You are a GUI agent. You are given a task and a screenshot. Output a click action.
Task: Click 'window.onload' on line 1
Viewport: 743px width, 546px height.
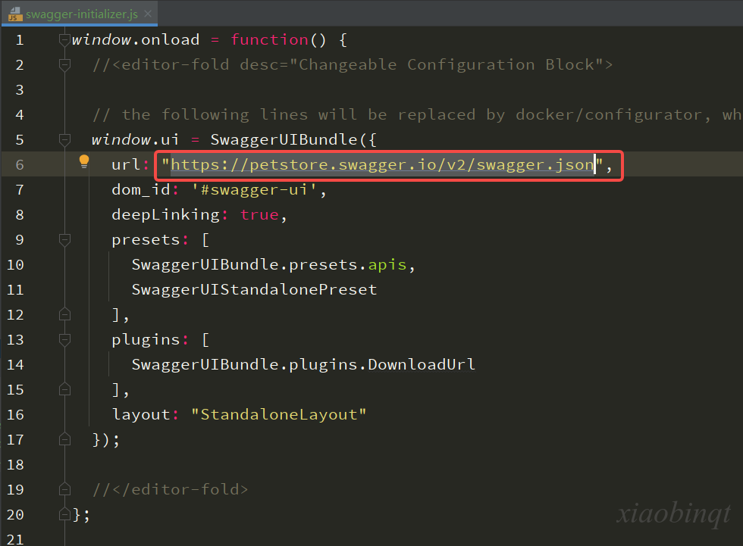click(136, 39)
